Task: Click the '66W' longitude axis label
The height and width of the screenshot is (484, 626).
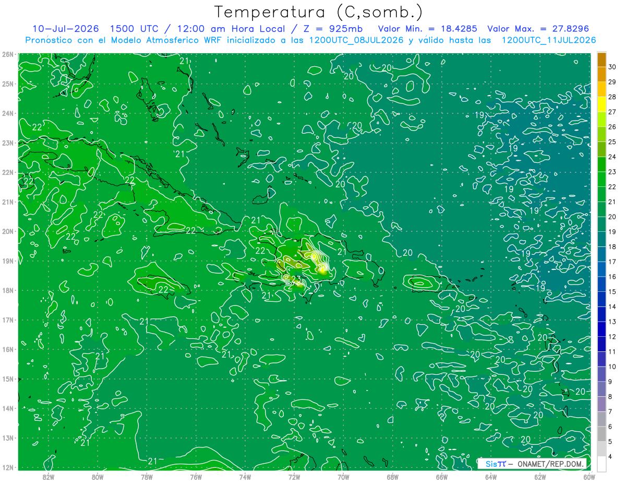Action: 441,477
